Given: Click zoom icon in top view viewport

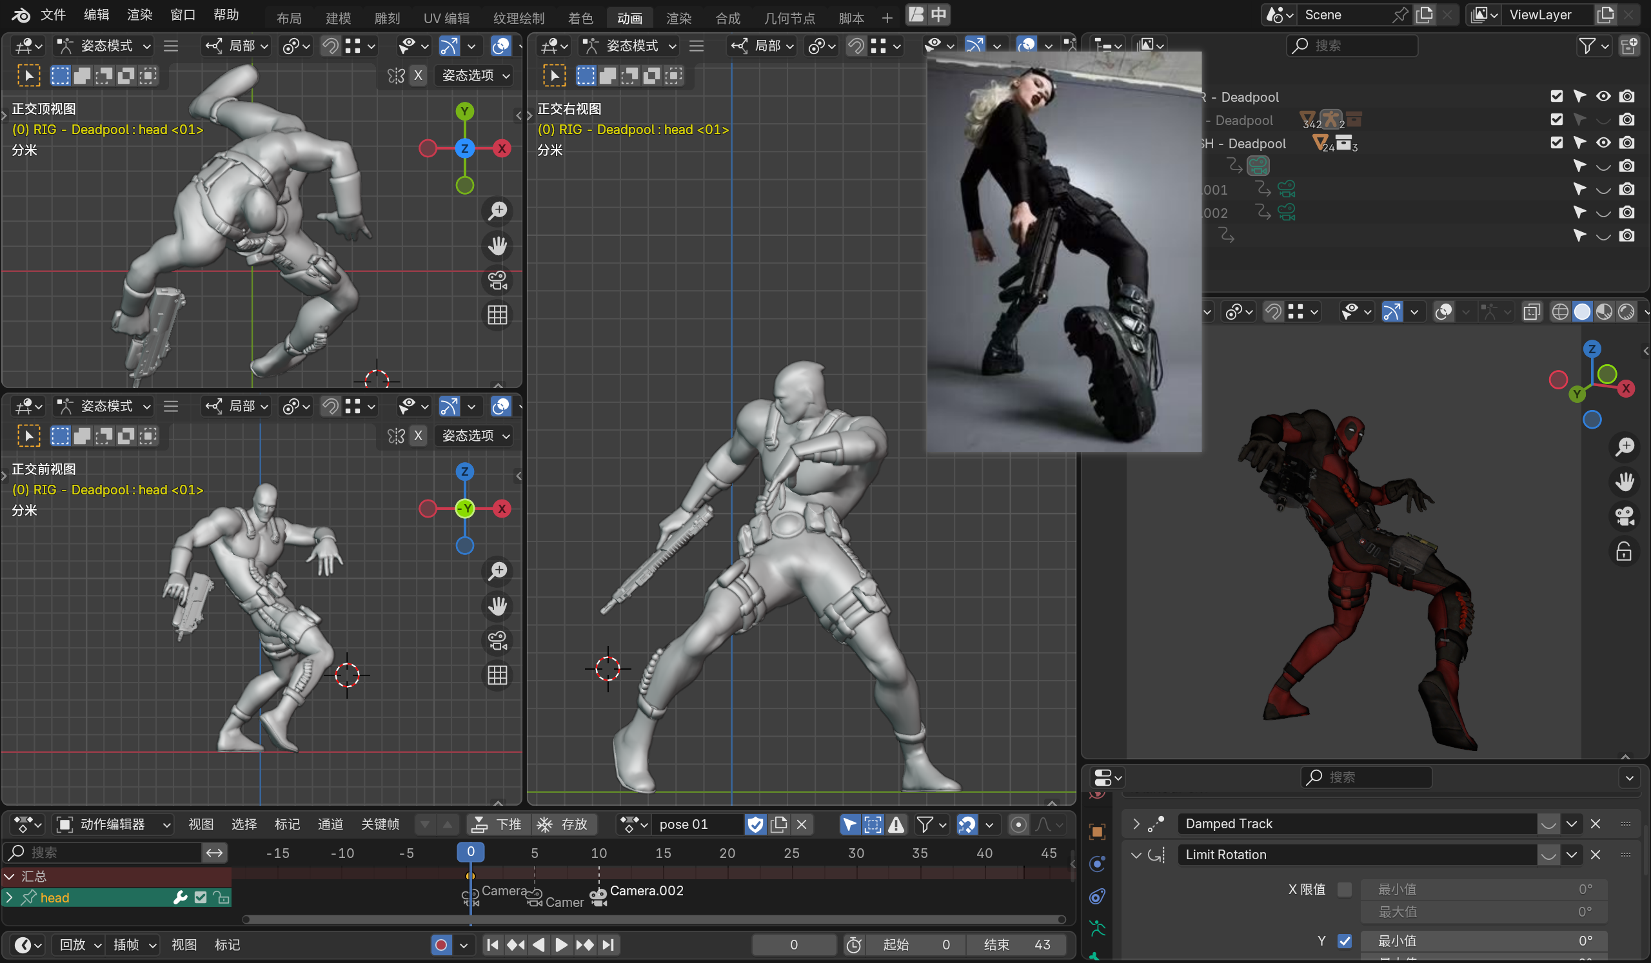Looking at the screenshot, I should click(498, 211).
